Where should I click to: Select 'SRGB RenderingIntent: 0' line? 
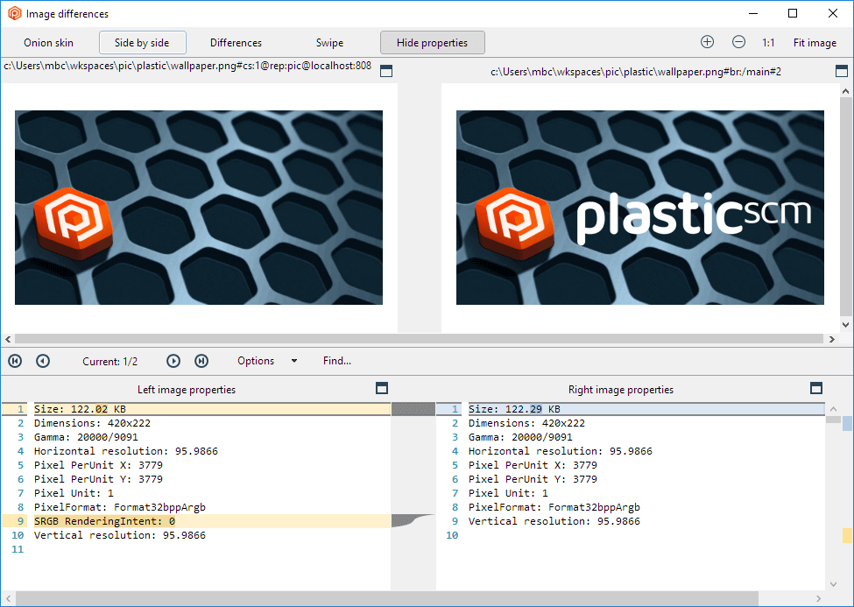tap(213, 521)
